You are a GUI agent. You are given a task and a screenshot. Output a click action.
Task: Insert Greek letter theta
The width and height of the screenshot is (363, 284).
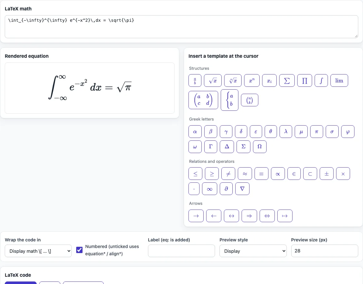[x=271, y=132]
